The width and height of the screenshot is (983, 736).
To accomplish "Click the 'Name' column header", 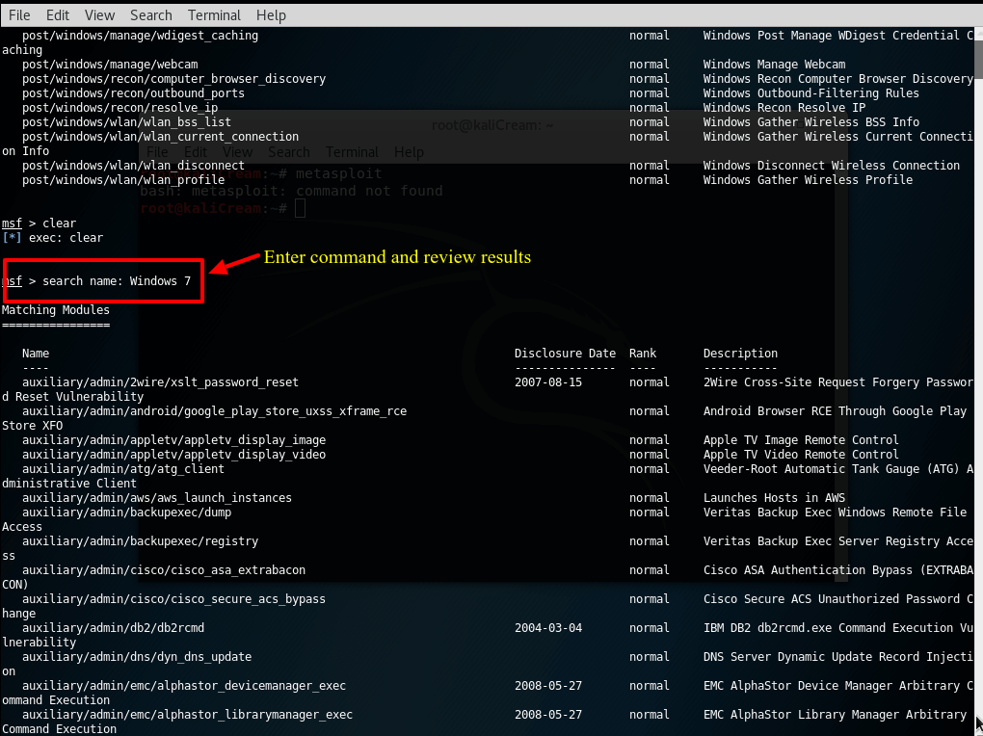I will pos(36,354).
